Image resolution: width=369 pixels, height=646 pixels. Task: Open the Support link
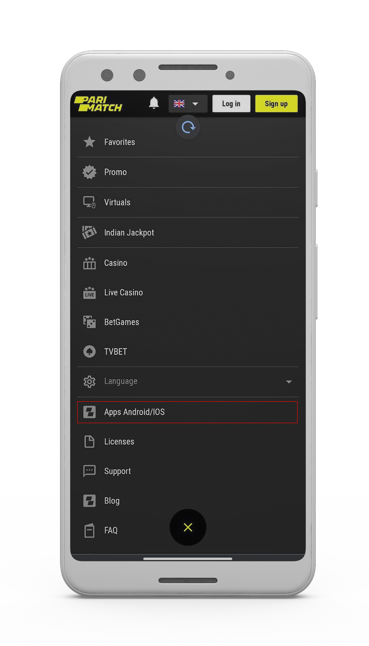(x=188, y=471)
